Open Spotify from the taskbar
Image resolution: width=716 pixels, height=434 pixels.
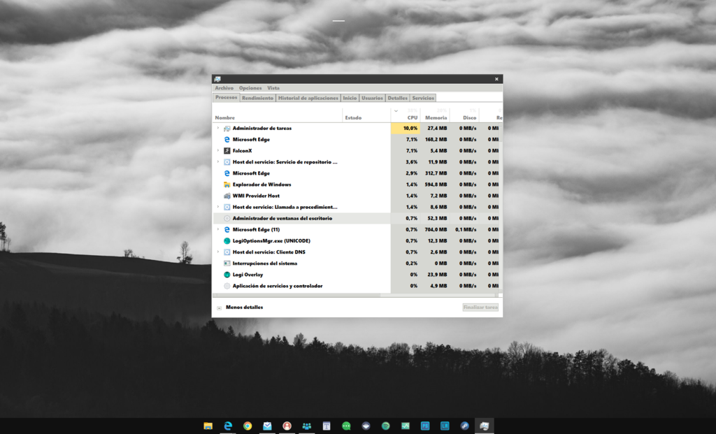pos(386,426)
